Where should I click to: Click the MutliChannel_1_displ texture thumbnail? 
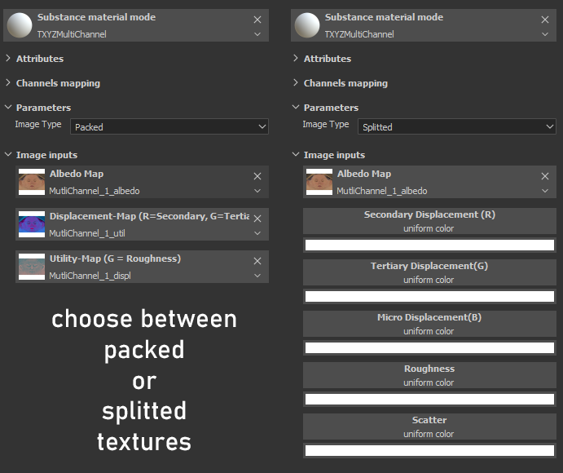pyautogui.click(x=32, y=267)
